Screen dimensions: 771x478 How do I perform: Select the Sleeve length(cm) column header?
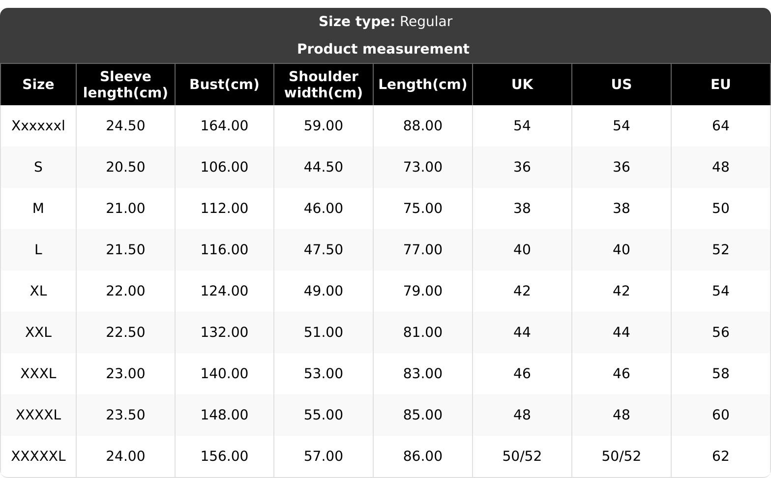tap(125, 85)
